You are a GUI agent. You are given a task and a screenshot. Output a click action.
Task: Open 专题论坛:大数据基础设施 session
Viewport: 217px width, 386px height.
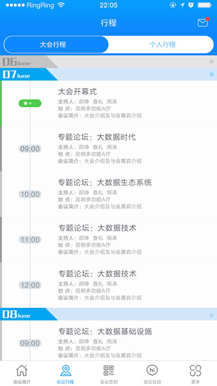click(108, 341)
